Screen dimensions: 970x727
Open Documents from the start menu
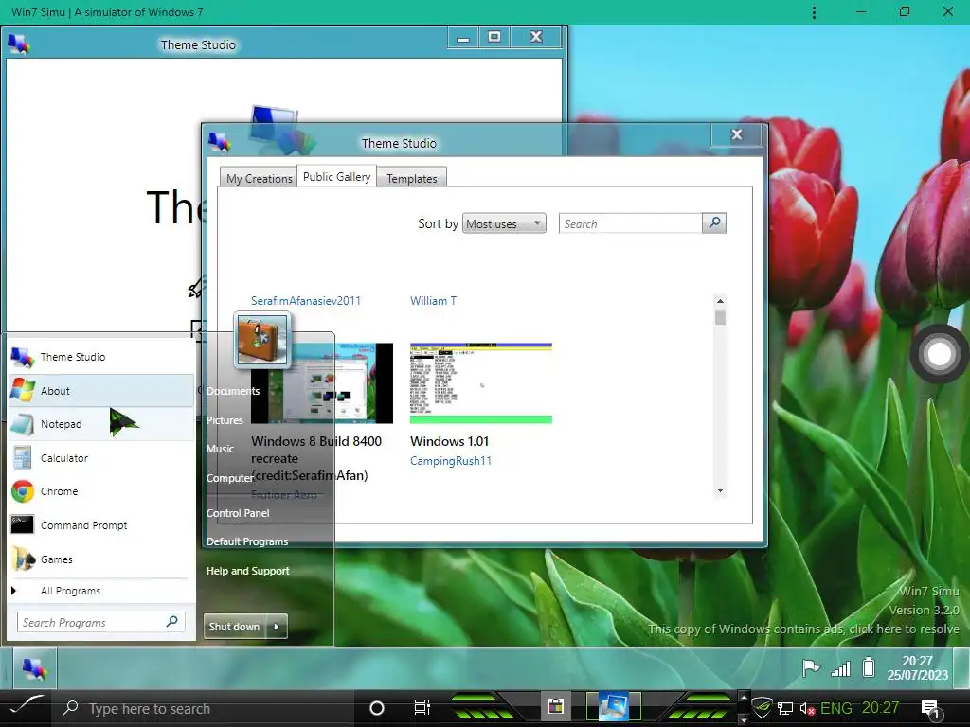click(x=233, y=391)
